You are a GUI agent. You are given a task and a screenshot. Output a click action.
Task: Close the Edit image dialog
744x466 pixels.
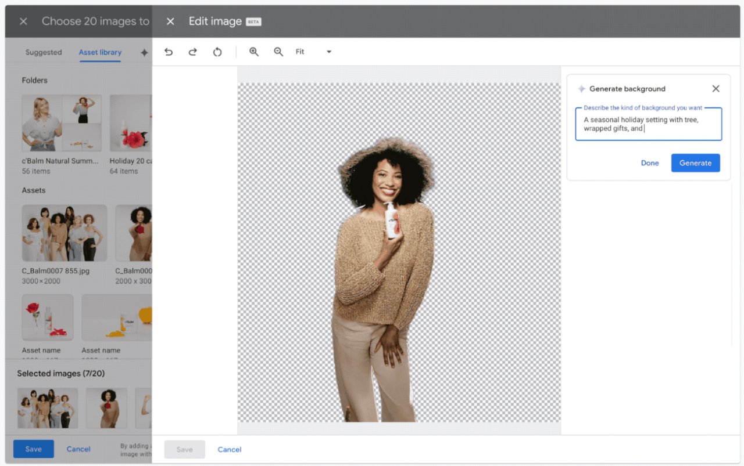[x=170, y=21]
